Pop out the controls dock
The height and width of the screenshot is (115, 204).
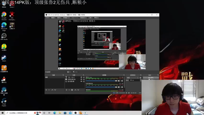[x=158, y=75]
